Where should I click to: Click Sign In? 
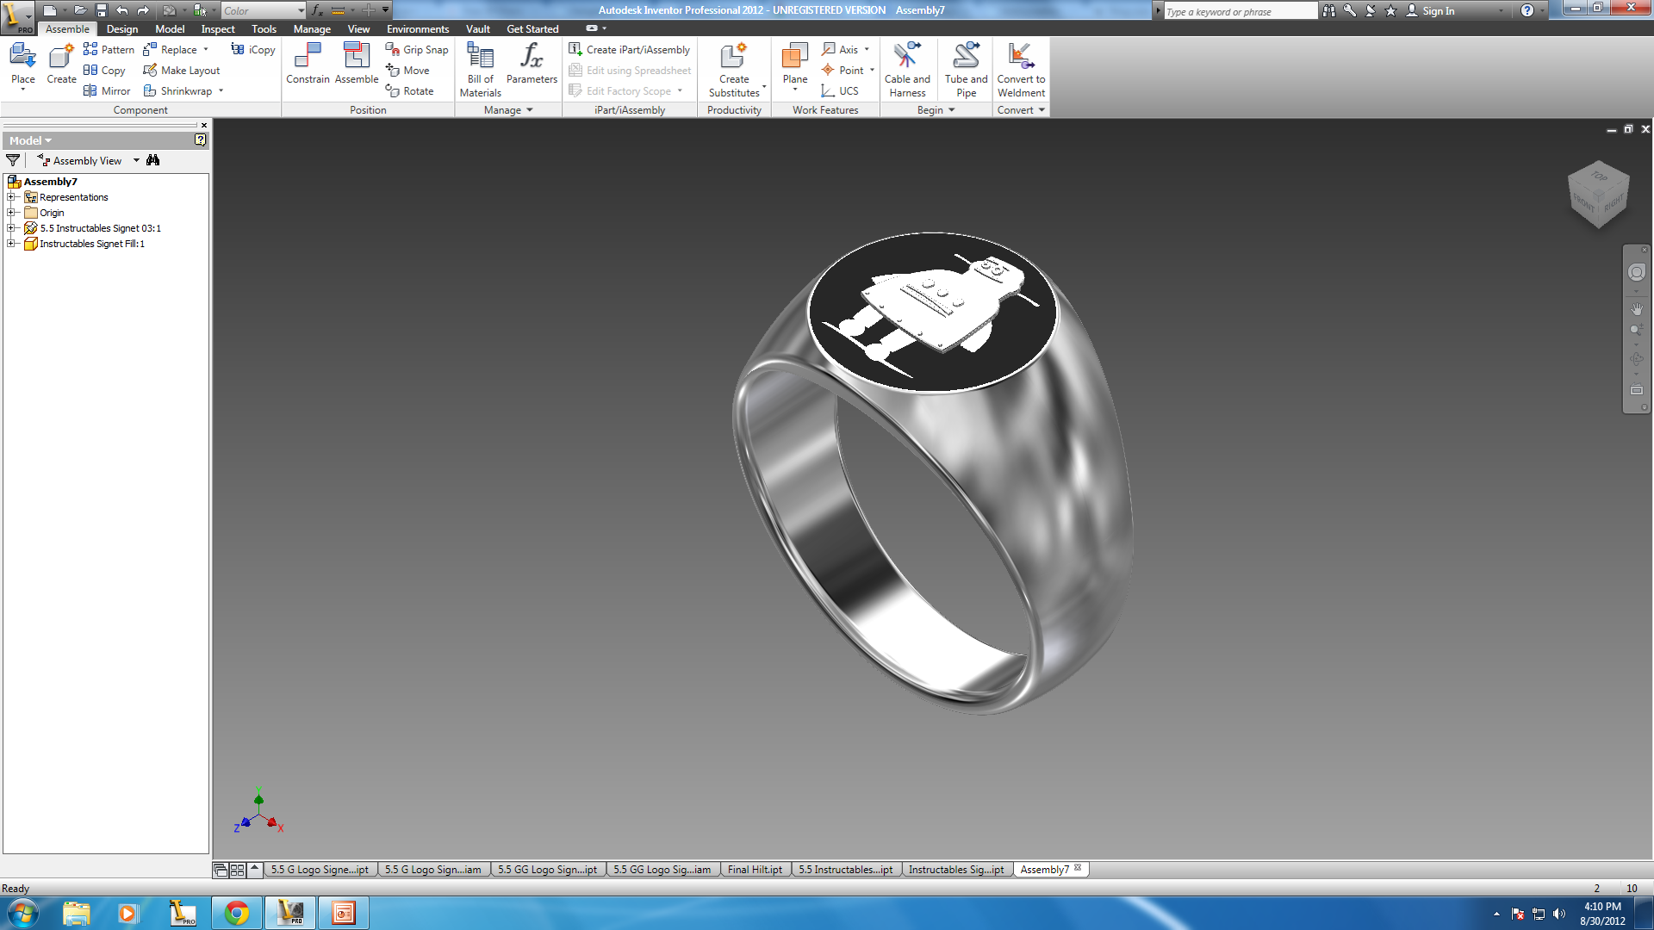(1430, 10)
